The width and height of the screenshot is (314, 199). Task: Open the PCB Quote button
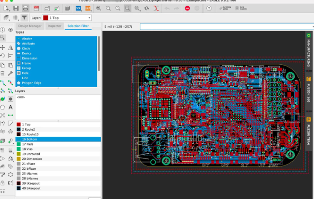(x=241, y=8)
